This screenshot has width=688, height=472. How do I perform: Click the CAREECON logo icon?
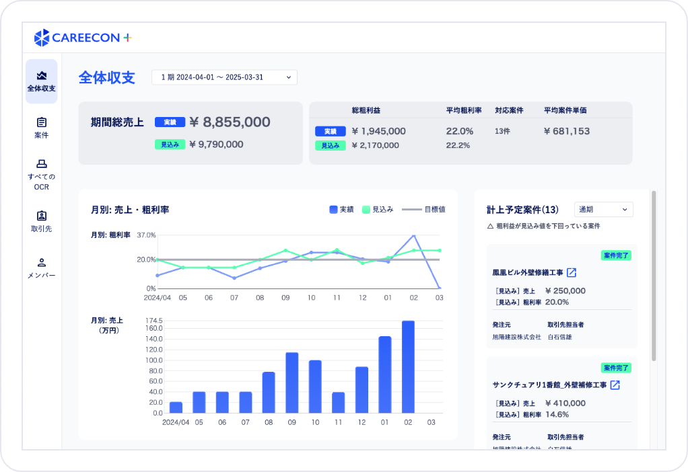(x=42, y=38)
